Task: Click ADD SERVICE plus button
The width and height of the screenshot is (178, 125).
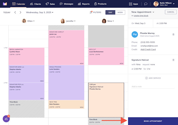Action: pyautogui.click(x=153, y=78)
